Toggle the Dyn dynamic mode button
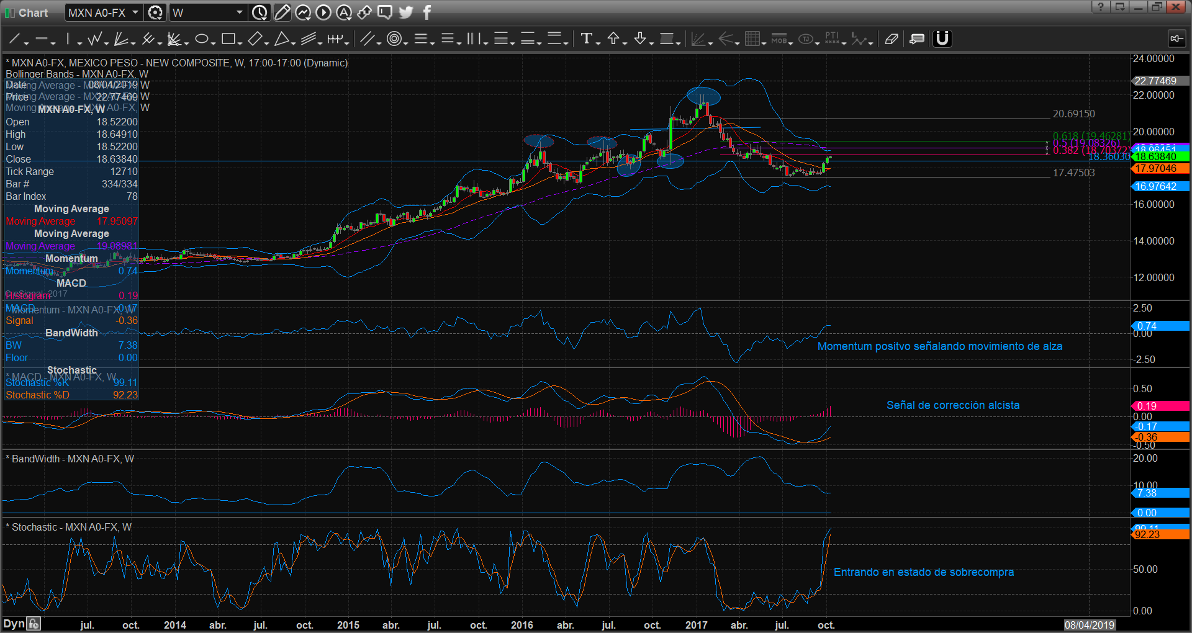The image size is (1192, 633). click(14, 624)
